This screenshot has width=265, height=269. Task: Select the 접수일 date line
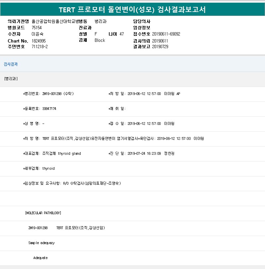[x=141, y=124]
